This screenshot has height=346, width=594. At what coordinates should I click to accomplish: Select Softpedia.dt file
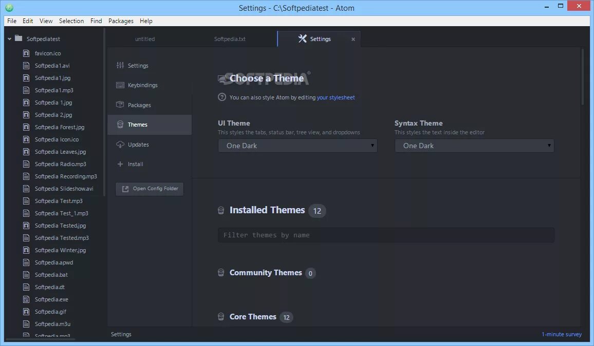(x=50, y=287)
